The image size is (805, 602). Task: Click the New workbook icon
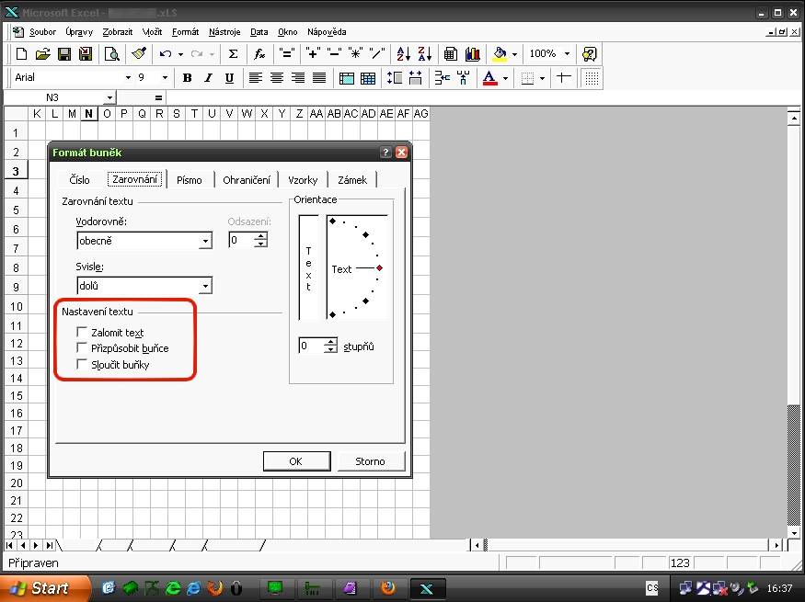tap(21, 53)
